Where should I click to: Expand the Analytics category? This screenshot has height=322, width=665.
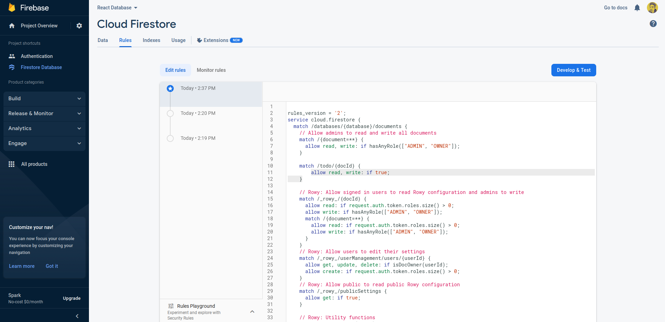tap(44, 128)
